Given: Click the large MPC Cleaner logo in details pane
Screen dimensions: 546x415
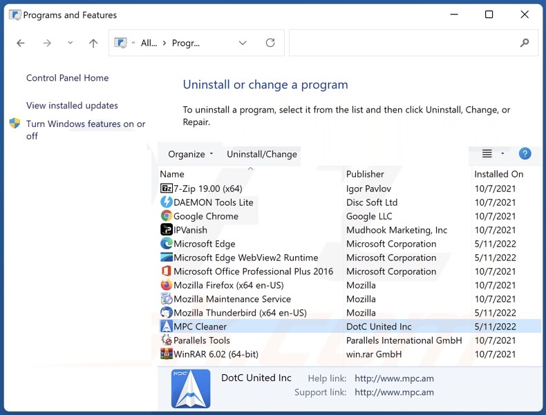Looking at the screenshot, I should 191,389.
